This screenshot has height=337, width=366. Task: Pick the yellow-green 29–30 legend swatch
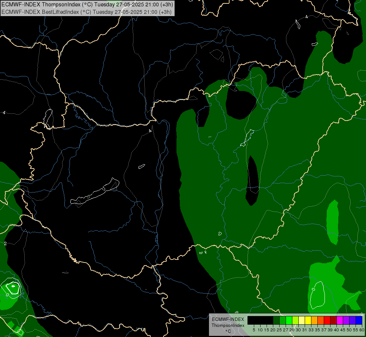click(x=295, y=320)
